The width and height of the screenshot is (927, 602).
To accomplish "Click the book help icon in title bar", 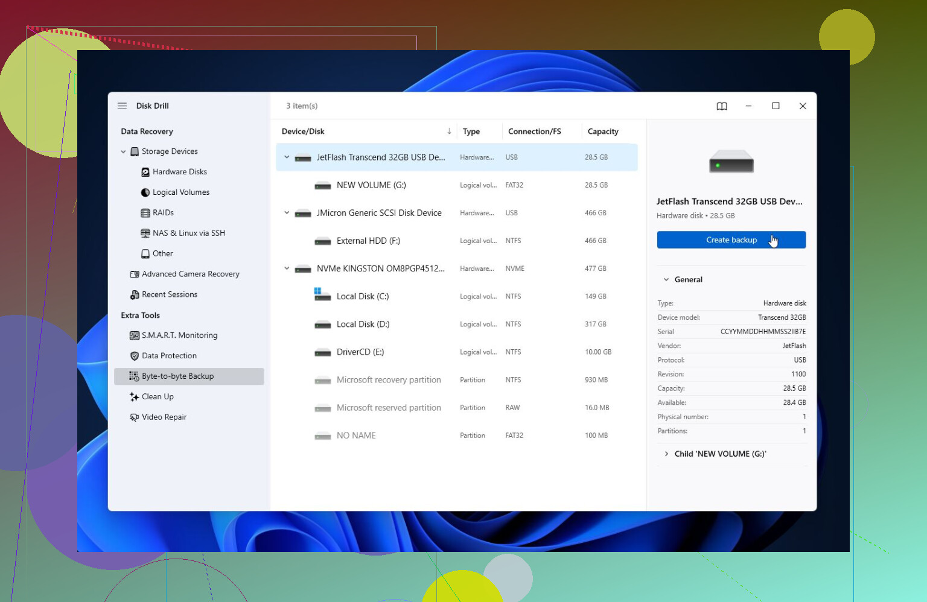I will pos(722,106).
